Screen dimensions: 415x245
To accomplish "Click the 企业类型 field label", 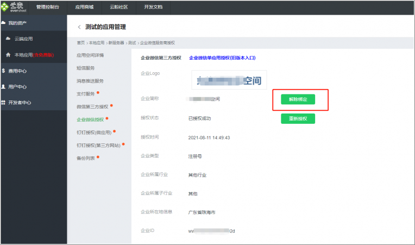I will pyautogui.click(x=149, y=156).
